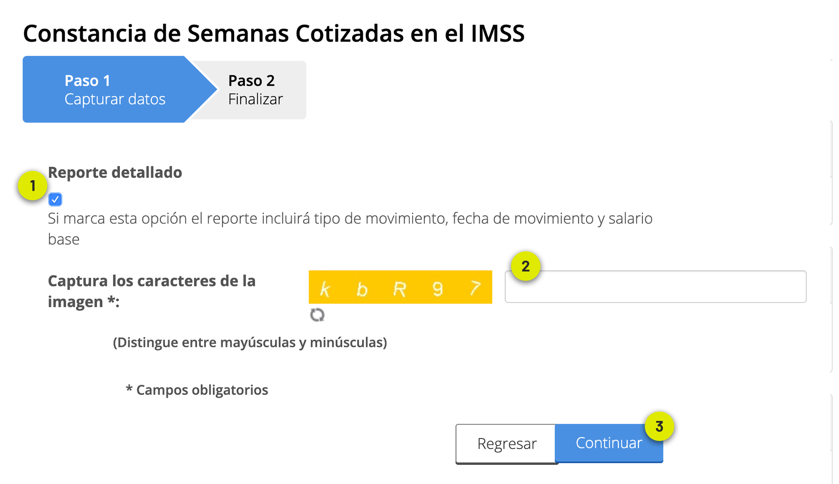Click the Campos obligatorios note
The height and width of the screenshot is (484, 839).
click(x=197, y=390)
